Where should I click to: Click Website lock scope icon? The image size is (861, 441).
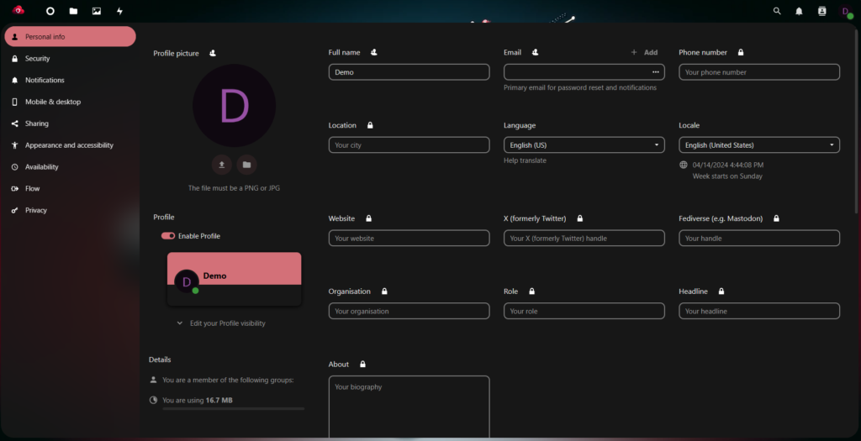368,218
